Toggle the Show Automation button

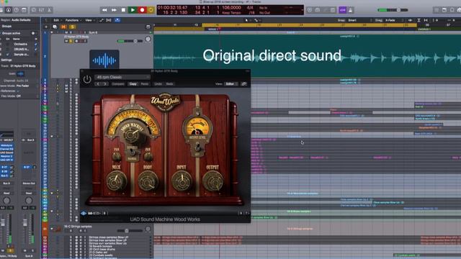[102, 20]
